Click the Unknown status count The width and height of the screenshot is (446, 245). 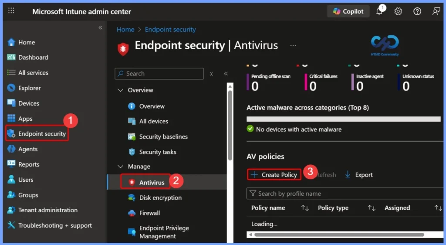[x=406, y=86]
